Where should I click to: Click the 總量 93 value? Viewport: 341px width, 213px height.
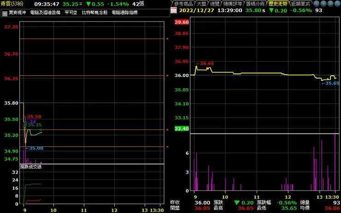coord(336,202)
